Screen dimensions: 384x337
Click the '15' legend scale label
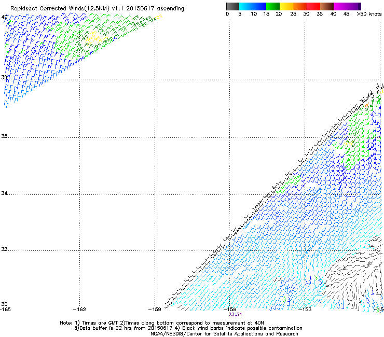(266, 14)
